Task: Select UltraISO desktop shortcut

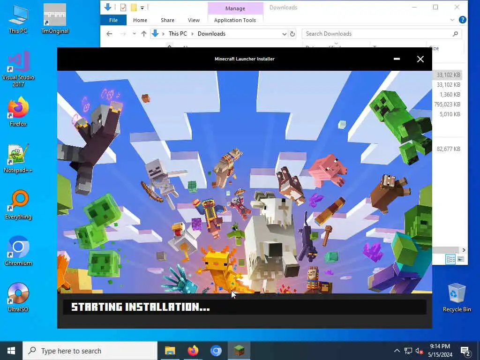Action: pyautogui.click(x=18, y=297)
